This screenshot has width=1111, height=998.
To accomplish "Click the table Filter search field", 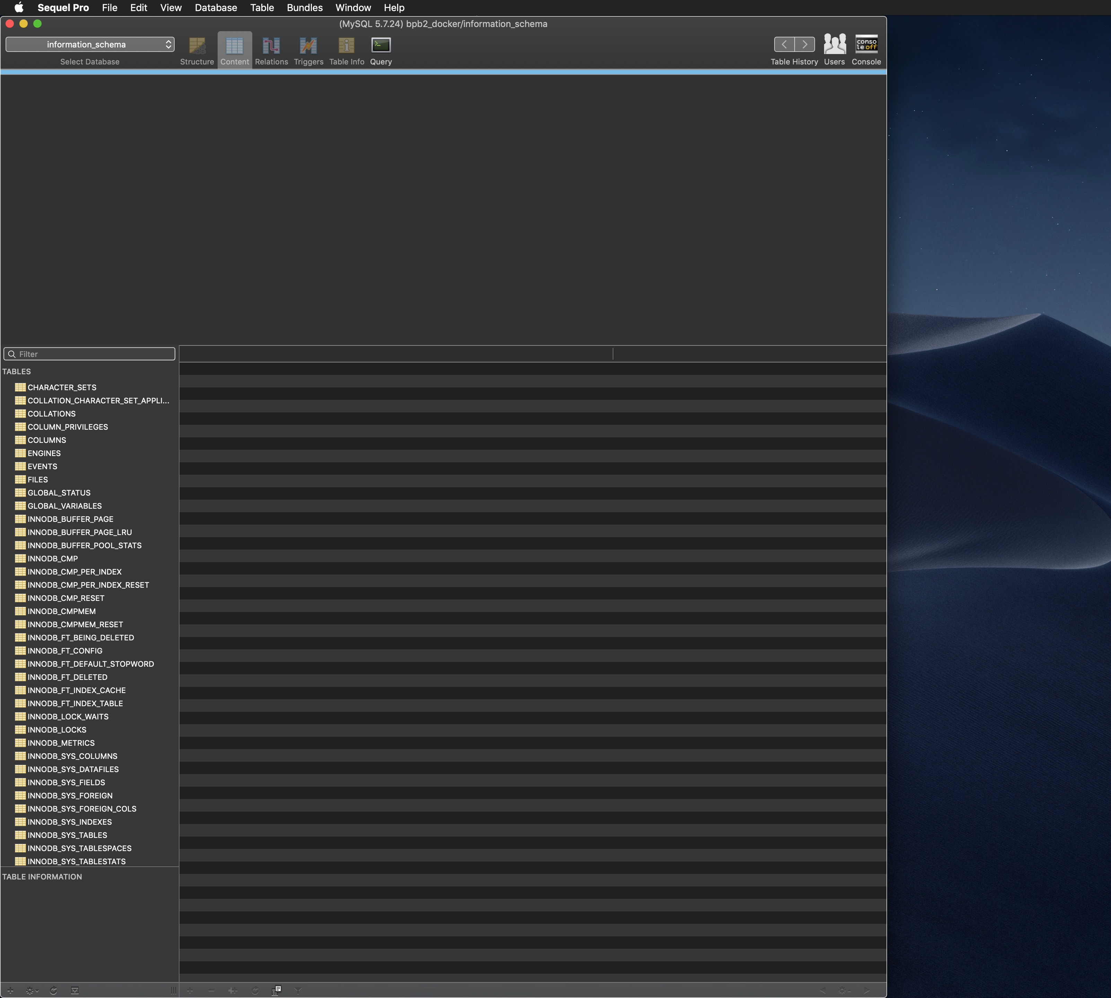I will pos(89,354).
